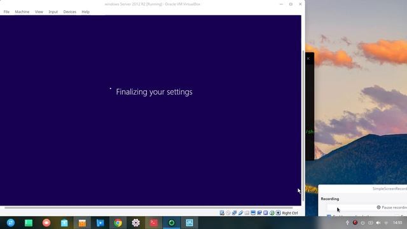Open the View menu
The image size is (407, 229).
pos(39,11)
